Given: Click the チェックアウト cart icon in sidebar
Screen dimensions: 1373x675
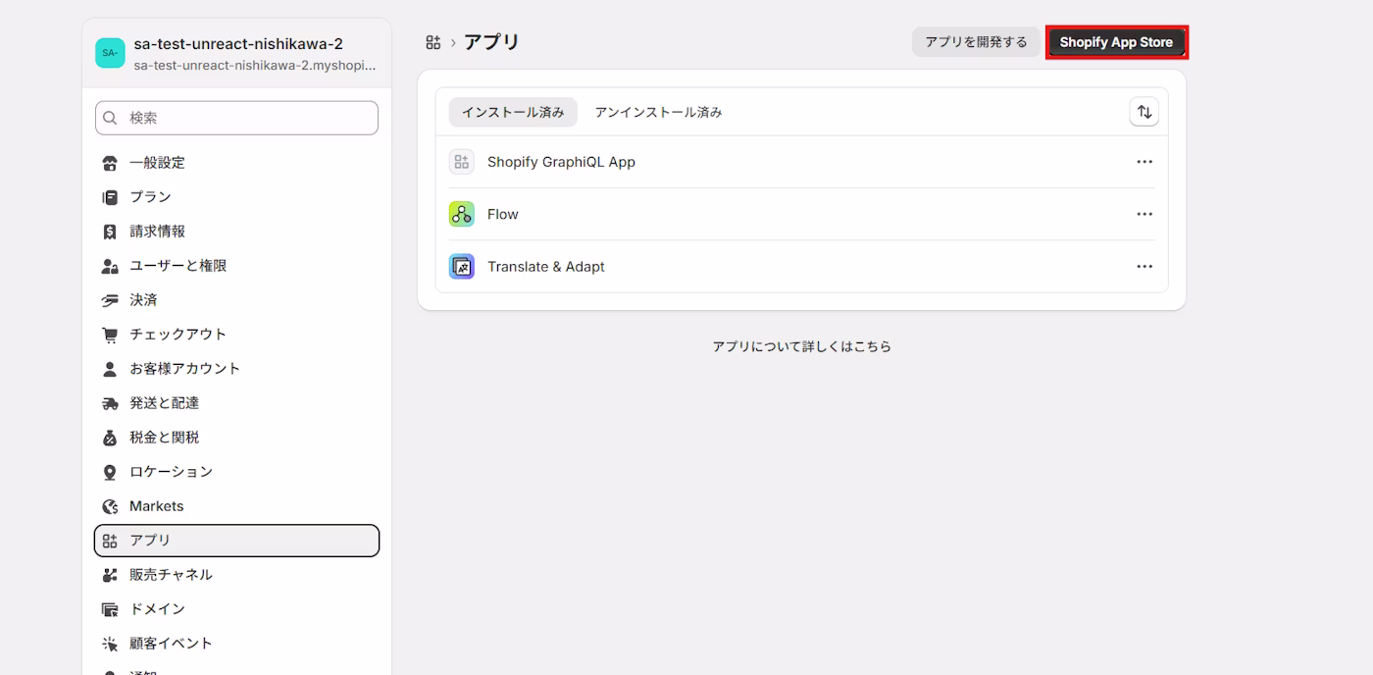Looking at the screenshot, I should point(110,334).
